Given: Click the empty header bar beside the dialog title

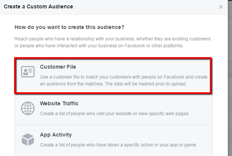Looking at the screenshot, I should tap(145, 7).
